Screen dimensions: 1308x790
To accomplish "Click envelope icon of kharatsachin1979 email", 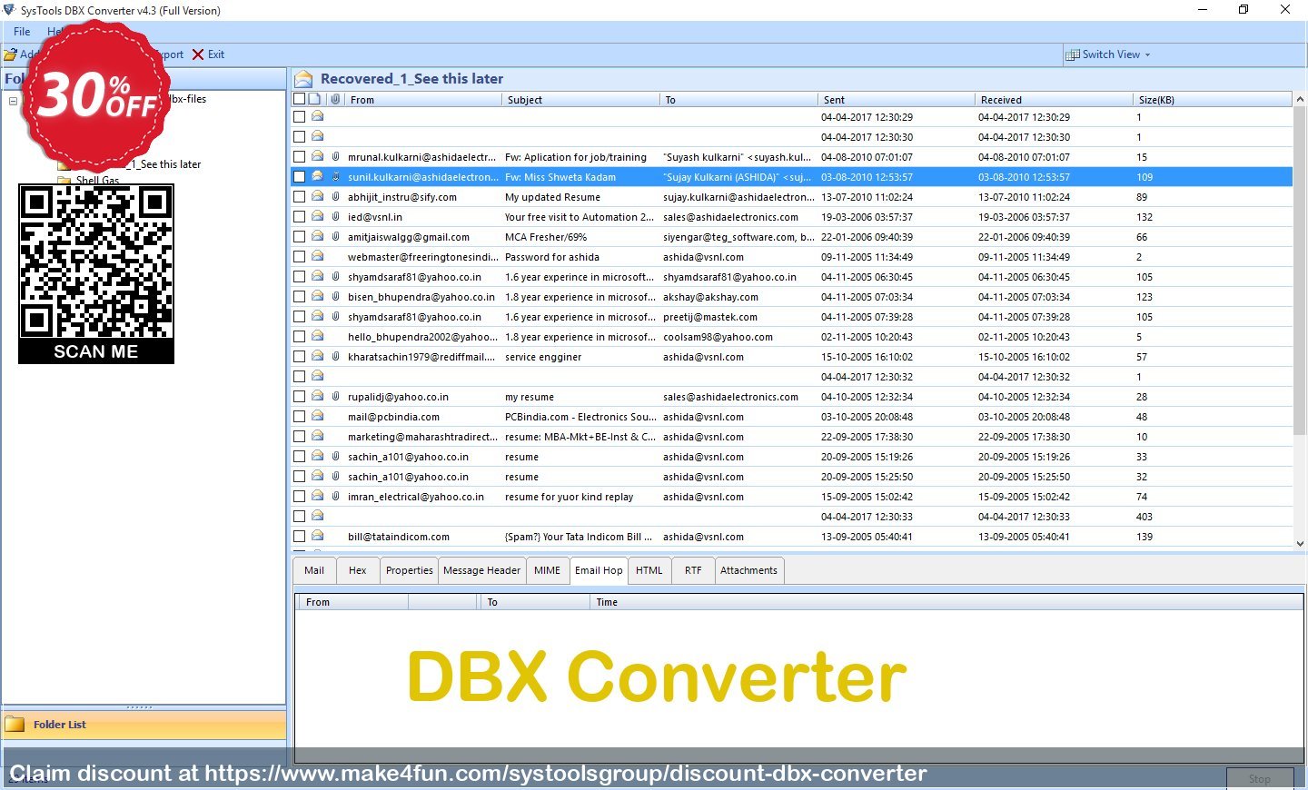I will pos(317,356).
